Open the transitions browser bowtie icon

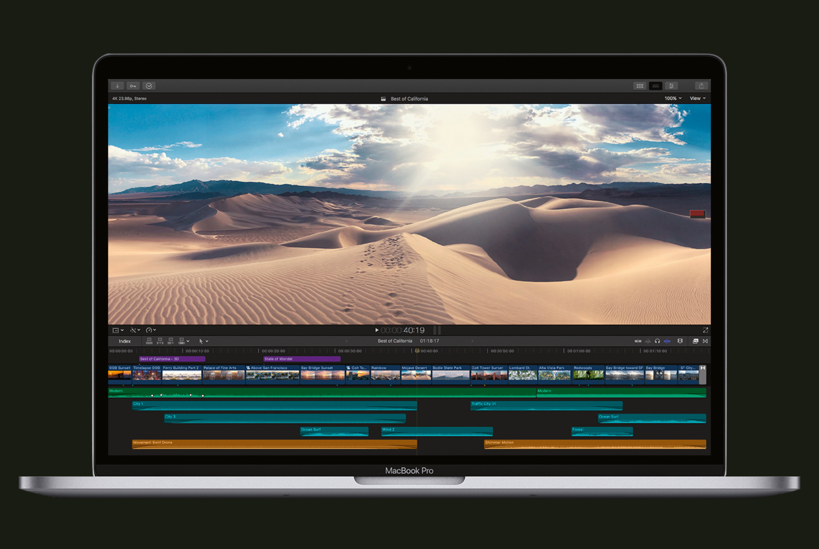705,341
